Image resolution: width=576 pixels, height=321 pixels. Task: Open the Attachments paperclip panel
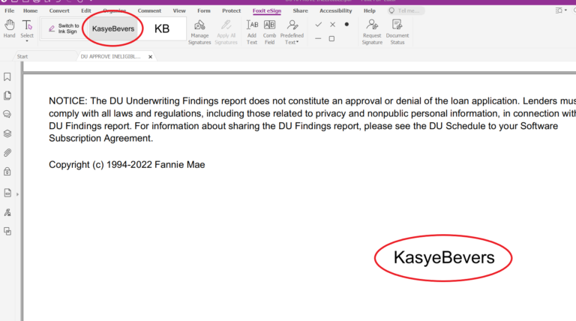7,152
